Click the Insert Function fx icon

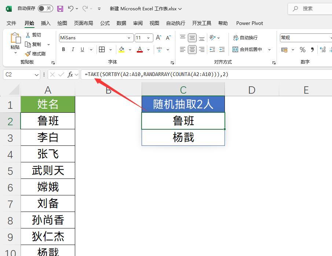pos(70,75)
